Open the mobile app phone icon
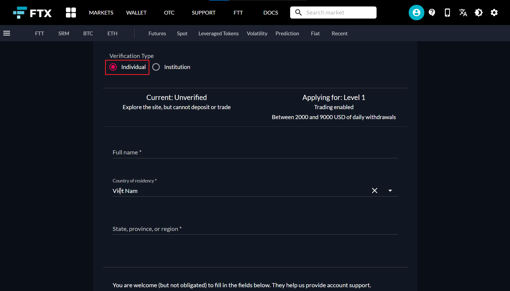 (x=447, y=13)
